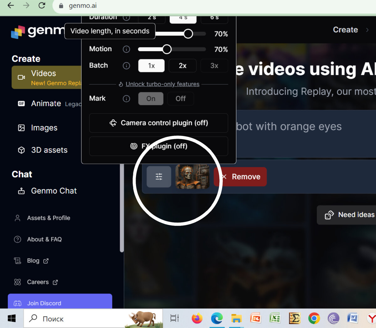376x328 pixels.
Task: Open FX plugin options
Action: 159,146
